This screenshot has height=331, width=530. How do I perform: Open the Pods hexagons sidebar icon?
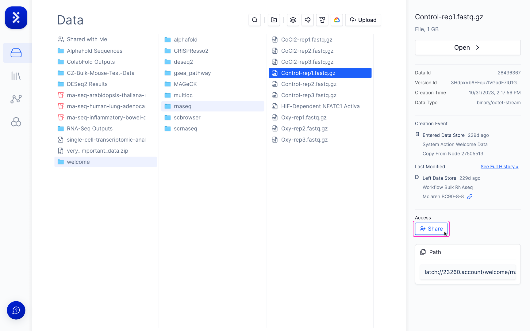pyautogui.click(x=16, y=122)
